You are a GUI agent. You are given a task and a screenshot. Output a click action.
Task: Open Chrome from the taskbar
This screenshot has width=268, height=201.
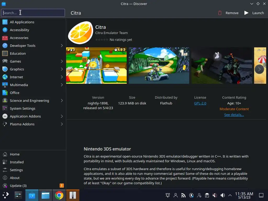tap(59, 195)
